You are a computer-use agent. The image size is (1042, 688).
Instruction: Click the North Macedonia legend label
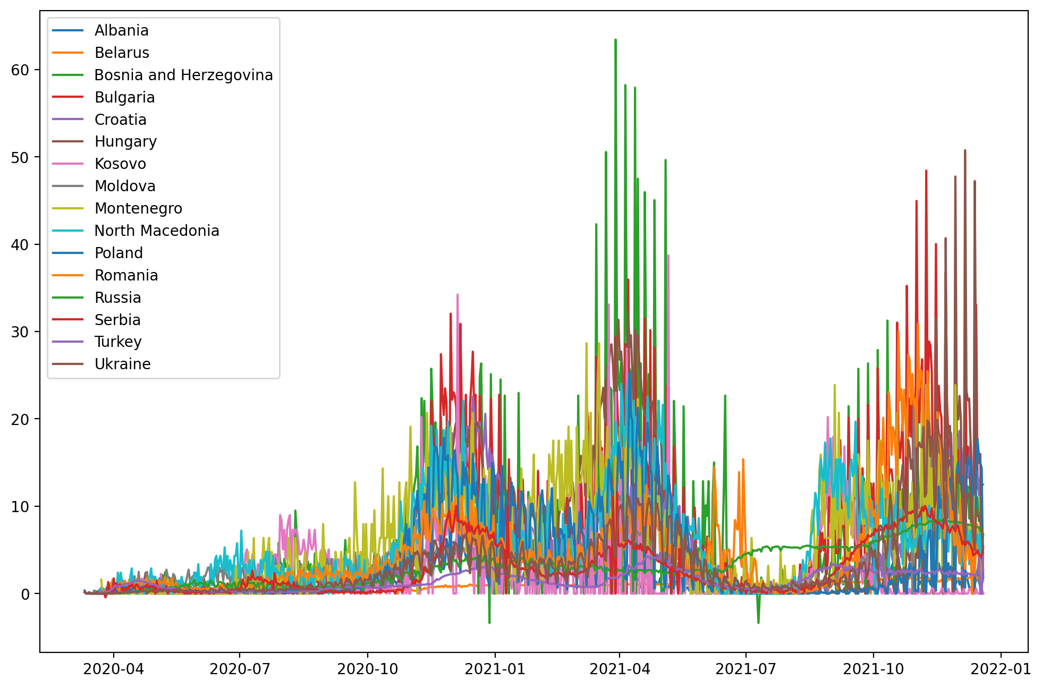click(x=157, y=231)
